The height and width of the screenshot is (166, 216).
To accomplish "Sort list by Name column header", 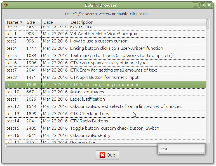I will 15,22.
